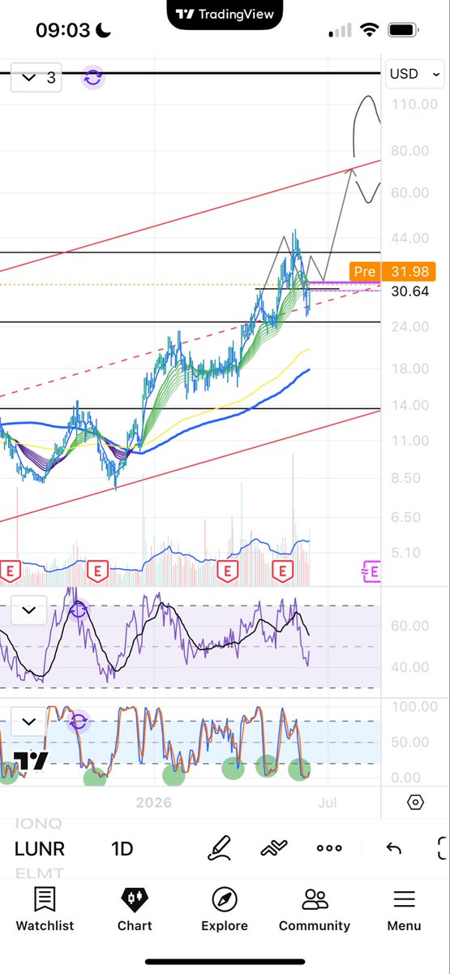Tap the purple sync icon on stochastic pane
Image resolution: width=450 pixels, height=974 pixels.
point(79,721)
